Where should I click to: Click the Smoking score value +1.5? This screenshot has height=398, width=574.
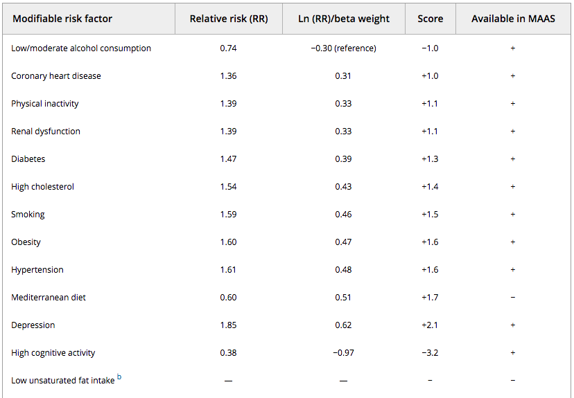click(x=430, y=215)
